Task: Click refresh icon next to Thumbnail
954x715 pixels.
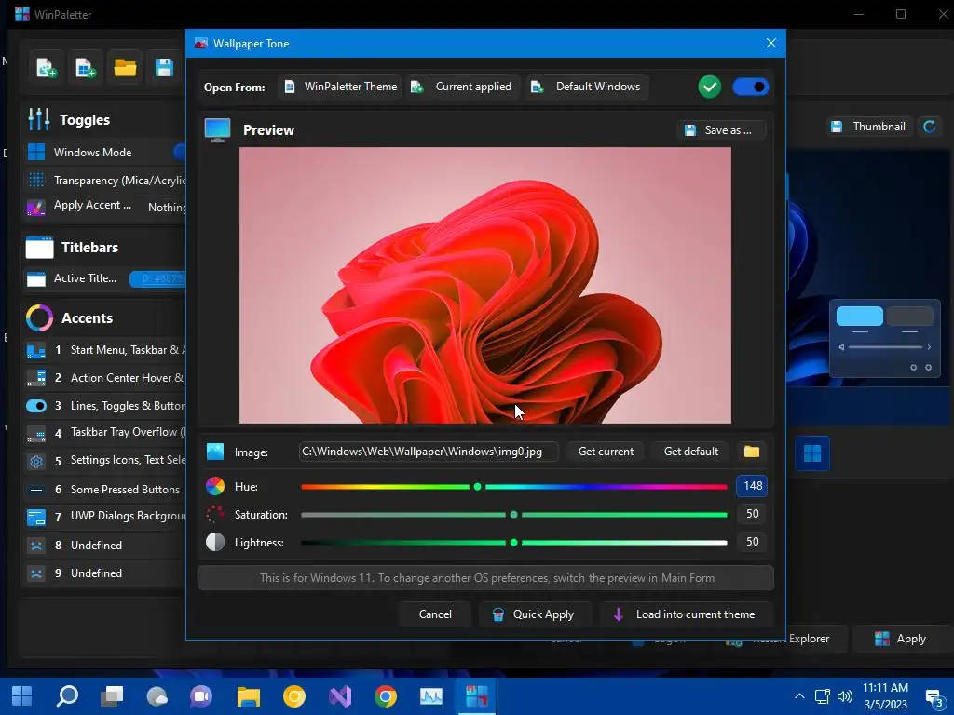Action: 930,127
